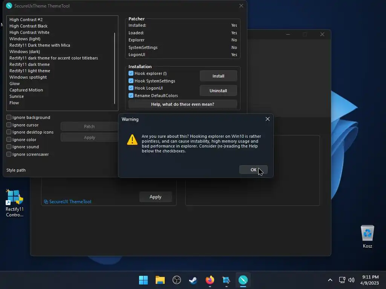Select Rectify11 dark theme for accent color titlebars
Image resolution: width=386 pixels, height=289 pixels.
tap(54, 58)
